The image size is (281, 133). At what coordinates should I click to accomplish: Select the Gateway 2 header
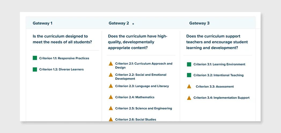coord(119,23)
